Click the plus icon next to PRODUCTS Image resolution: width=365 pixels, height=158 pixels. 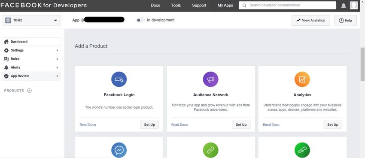[29, 91]
